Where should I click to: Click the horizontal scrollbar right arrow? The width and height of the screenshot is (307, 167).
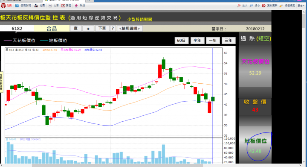(301, 165)
